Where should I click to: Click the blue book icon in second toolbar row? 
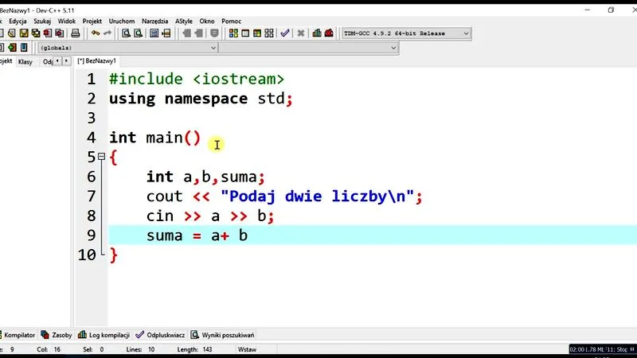[24, 48]
